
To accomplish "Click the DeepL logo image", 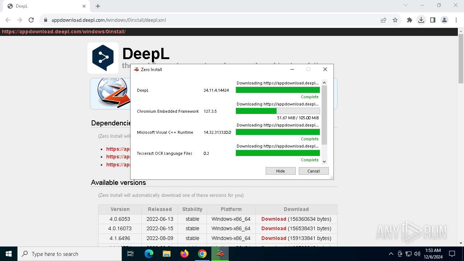I will point(103,58).
